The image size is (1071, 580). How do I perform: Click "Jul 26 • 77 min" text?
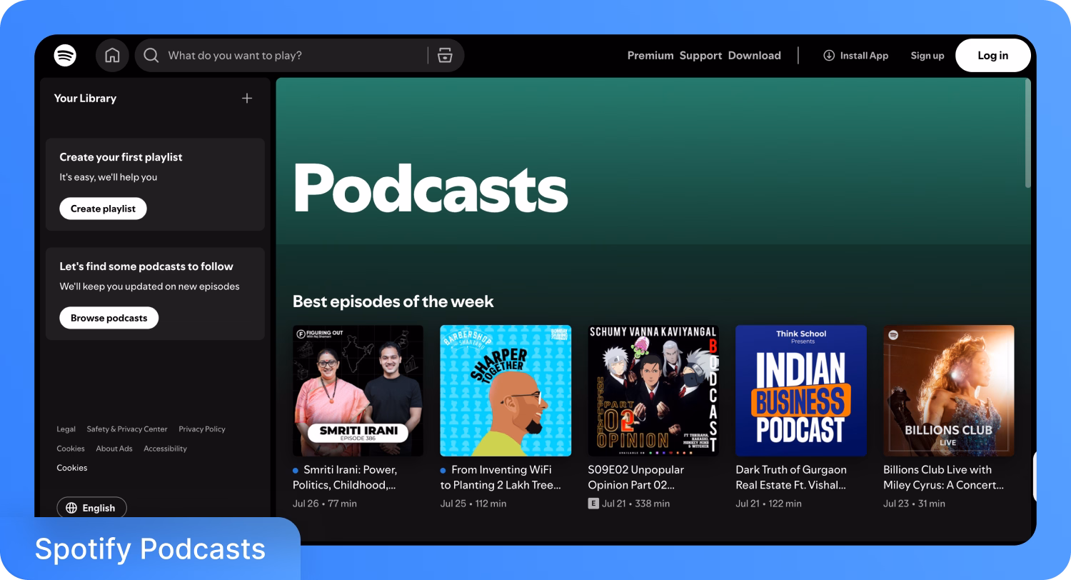325,504
